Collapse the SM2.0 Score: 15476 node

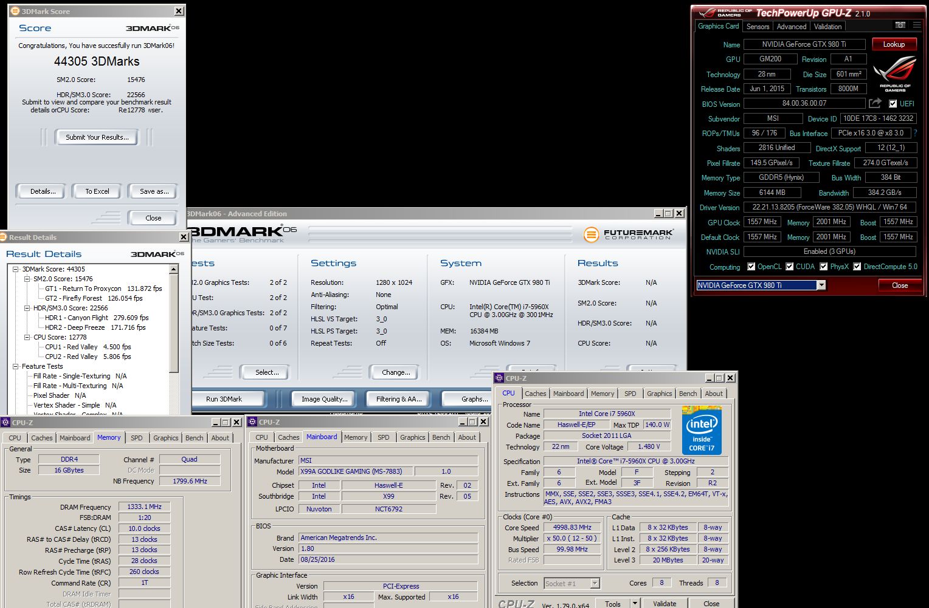[27, 279]
